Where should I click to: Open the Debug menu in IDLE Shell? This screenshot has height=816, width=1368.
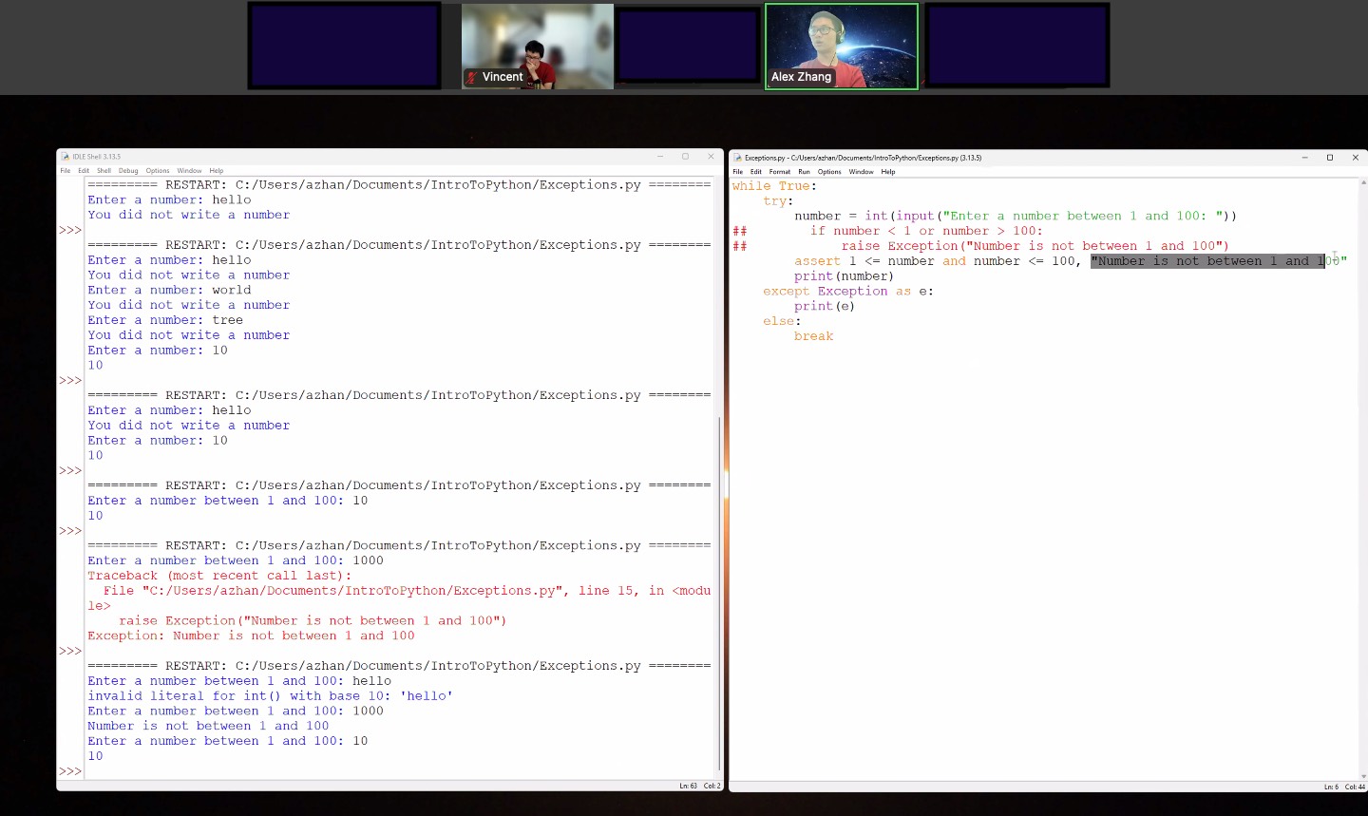coord(128,171)
